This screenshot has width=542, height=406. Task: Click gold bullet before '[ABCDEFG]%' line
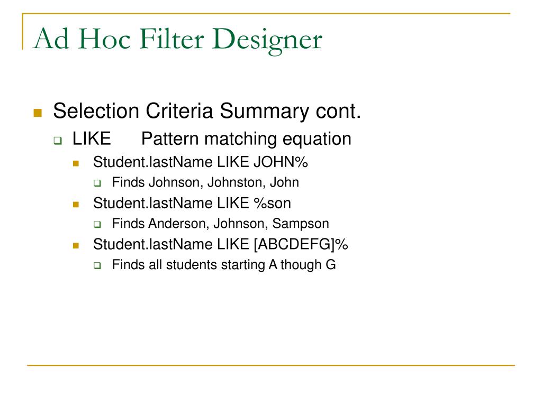coord(76,246)
